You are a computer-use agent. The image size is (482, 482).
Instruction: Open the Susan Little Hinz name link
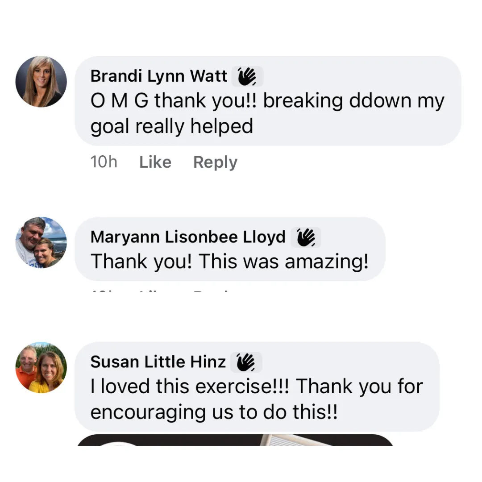click(x=158, y=362)
